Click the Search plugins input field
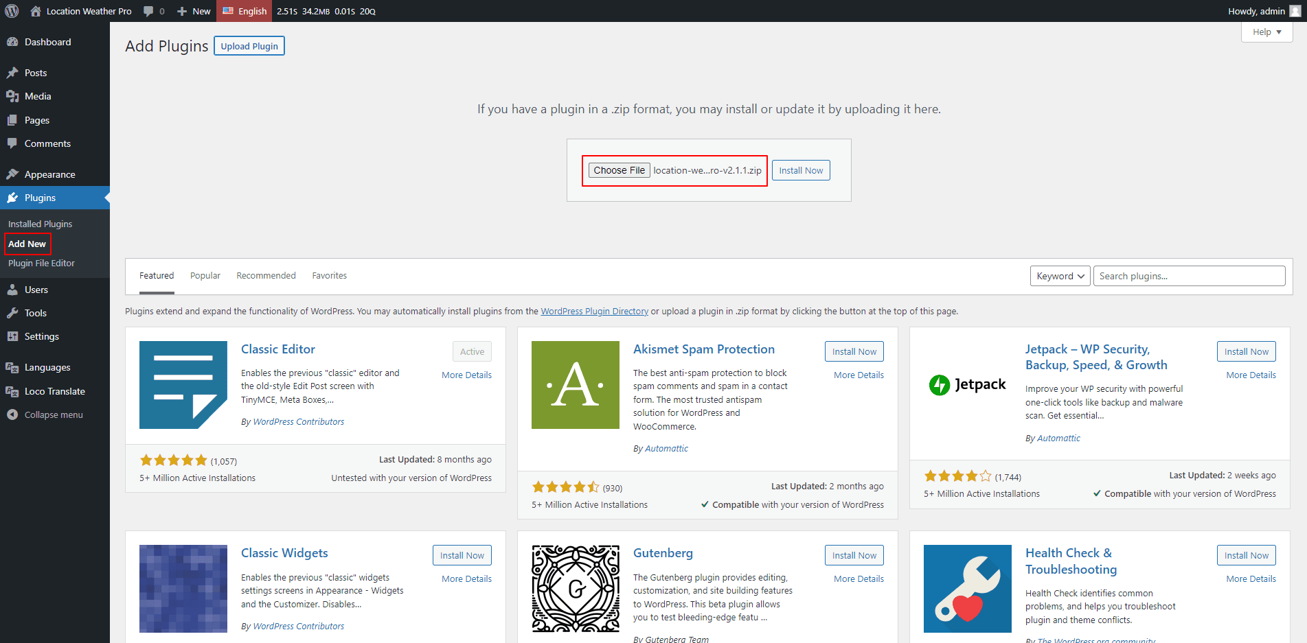The height and width of the screenshot is (643, 1307). [1189, 276]
